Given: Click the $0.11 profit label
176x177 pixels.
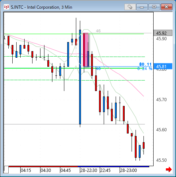Looking at the screenshot, I should (145, 64).
